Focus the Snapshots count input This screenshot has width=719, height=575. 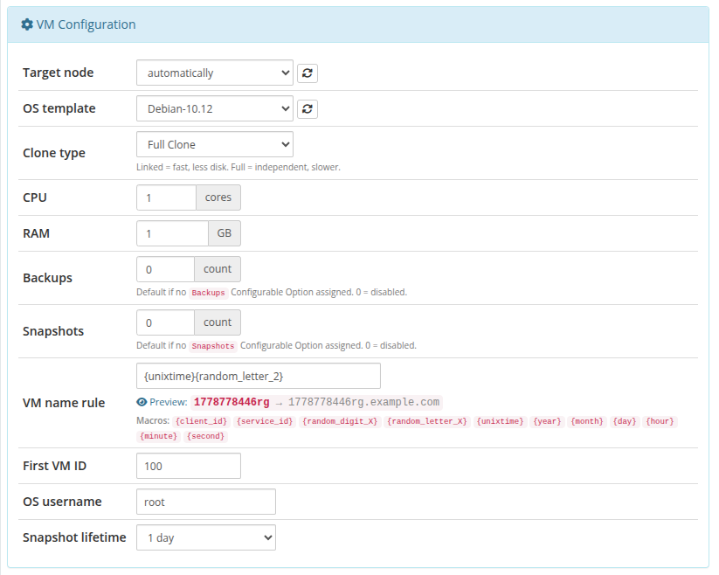[x=165, y=322]
